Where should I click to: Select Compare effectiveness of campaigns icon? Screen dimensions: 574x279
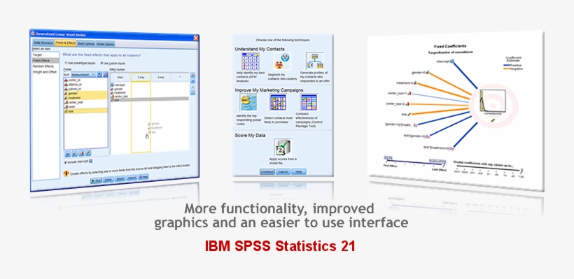pos(309,102)
